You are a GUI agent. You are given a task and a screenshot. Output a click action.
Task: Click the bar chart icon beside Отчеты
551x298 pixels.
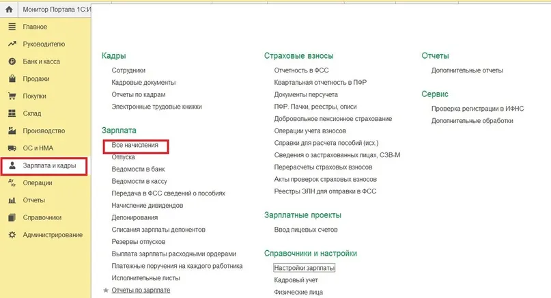12,200
